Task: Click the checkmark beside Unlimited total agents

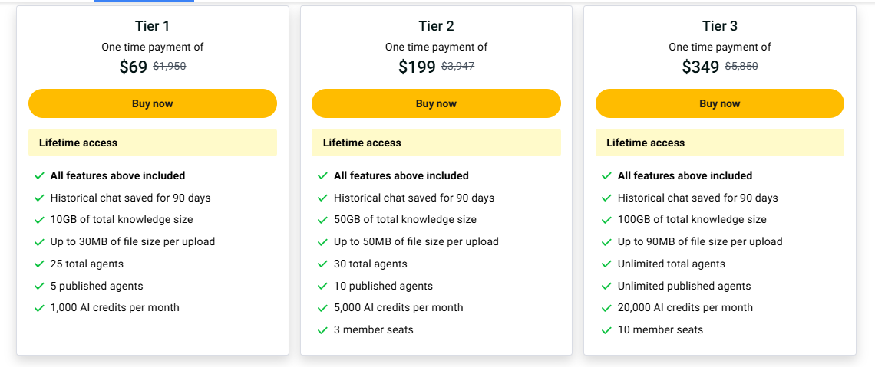Action: coord(606,264)
